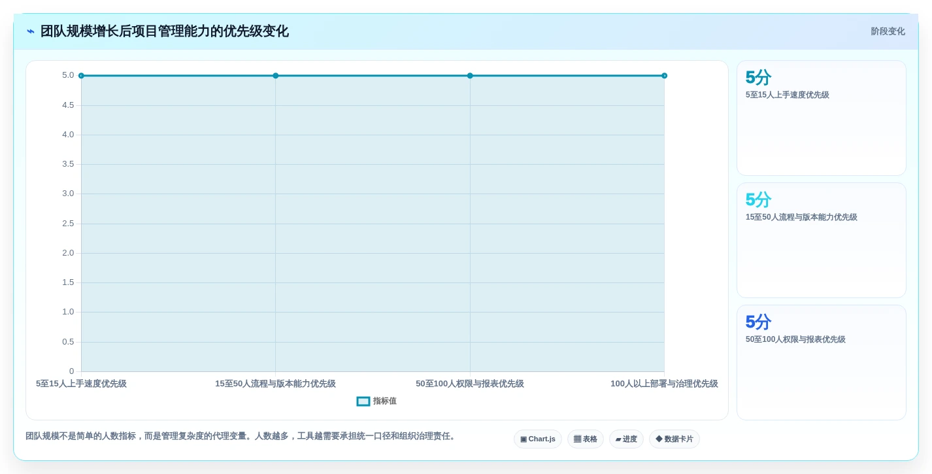Select the Chart.js tag chip
Screen dimensions: 932x474
coord(538,439)
